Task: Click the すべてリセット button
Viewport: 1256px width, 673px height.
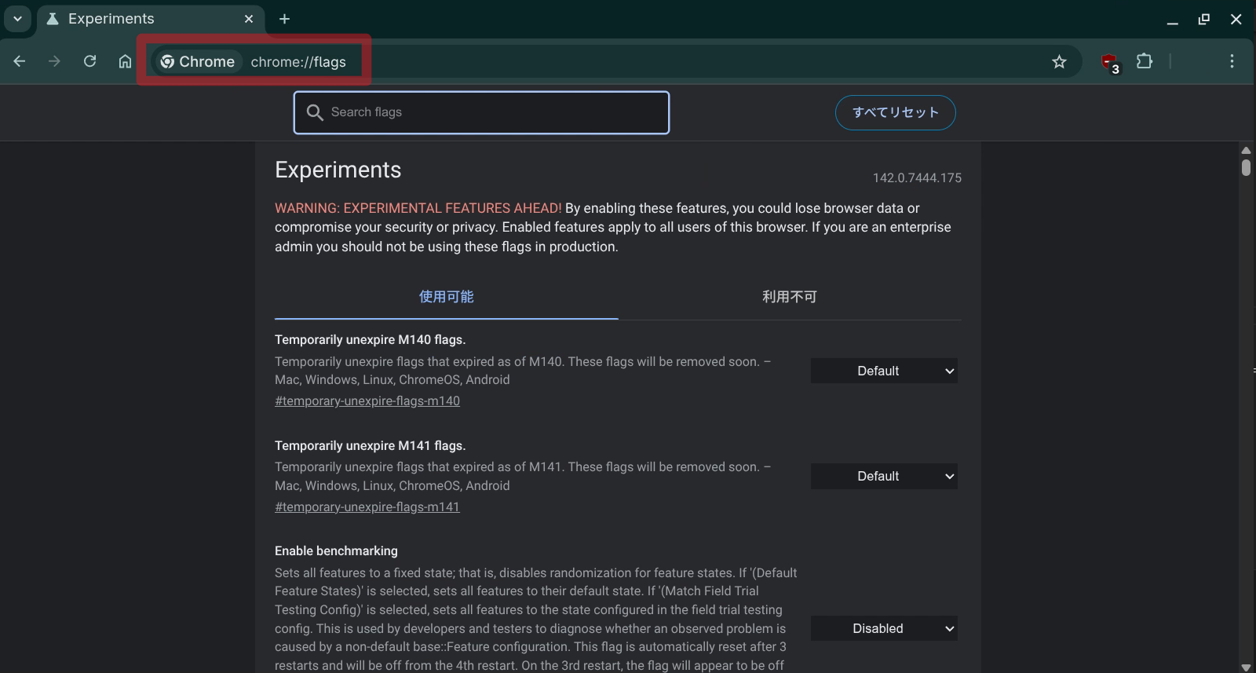Action: [x=895, y=112]
